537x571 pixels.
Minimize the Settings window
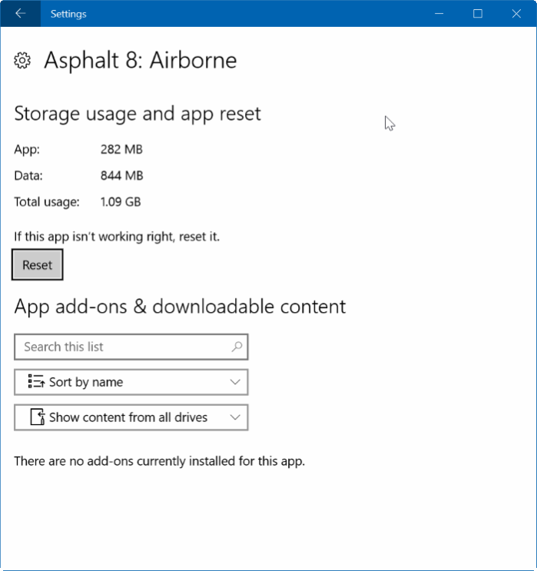439,14
